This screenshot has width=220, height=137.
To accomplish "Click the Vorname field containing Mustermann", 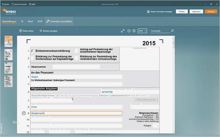I will click(x=77, y=113).
